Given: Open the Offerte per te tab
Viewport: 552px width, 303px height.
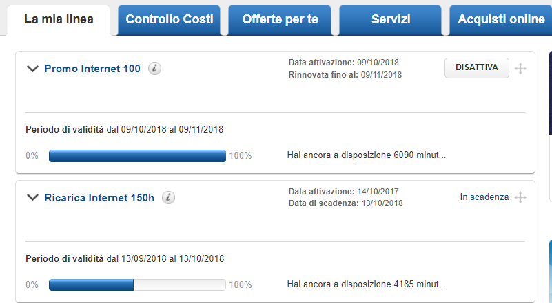Looking at the screenshot, I should coord(280,20).
